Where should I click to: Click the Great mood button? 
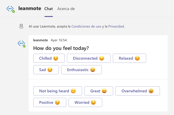[98, 91]
